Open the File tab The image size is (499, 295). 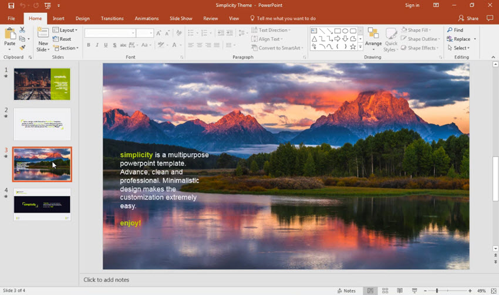click(x=11, y=18)
